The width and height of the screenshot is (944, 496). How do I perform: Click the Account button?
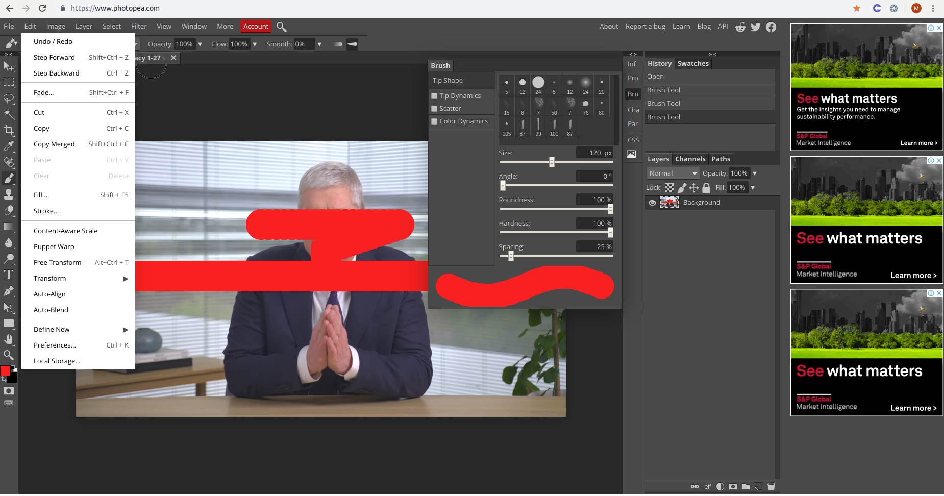[256, 26]
